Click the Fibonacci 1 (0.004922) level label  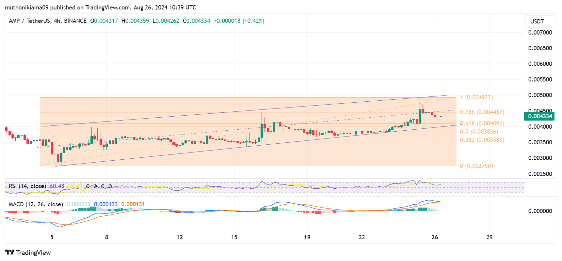(476, 97)
